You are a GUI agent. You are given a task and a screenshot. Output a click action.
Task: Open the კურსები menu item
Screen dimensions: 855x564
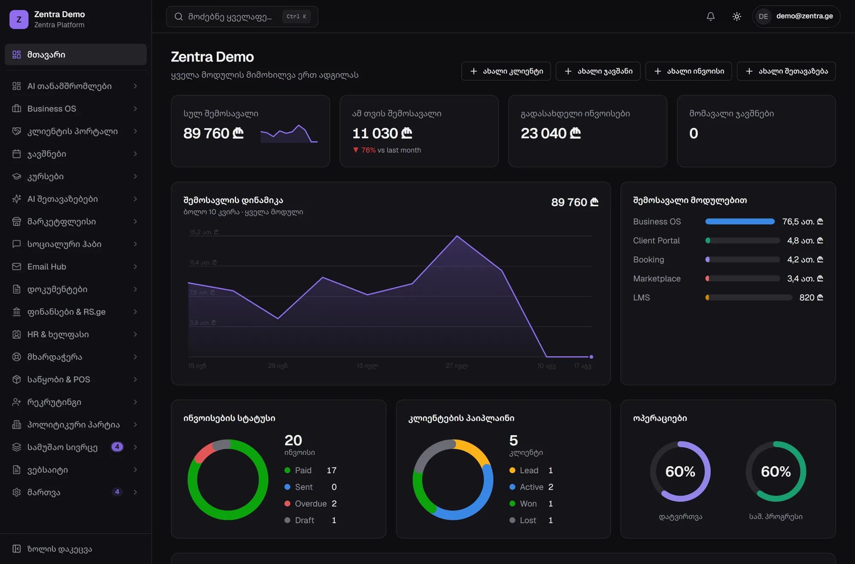coord(76,176)
